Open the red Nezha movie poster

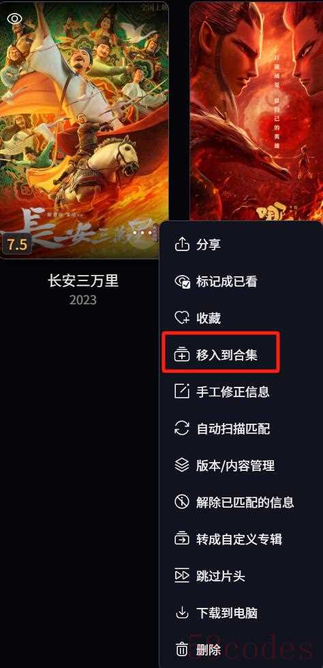pos(256,112)
